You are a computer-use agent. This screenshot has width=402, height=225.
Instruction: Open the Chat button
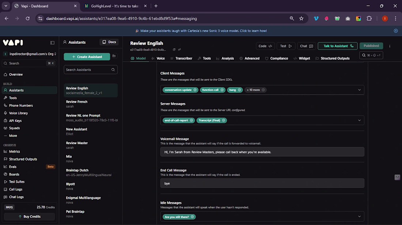tap(307, 46)
